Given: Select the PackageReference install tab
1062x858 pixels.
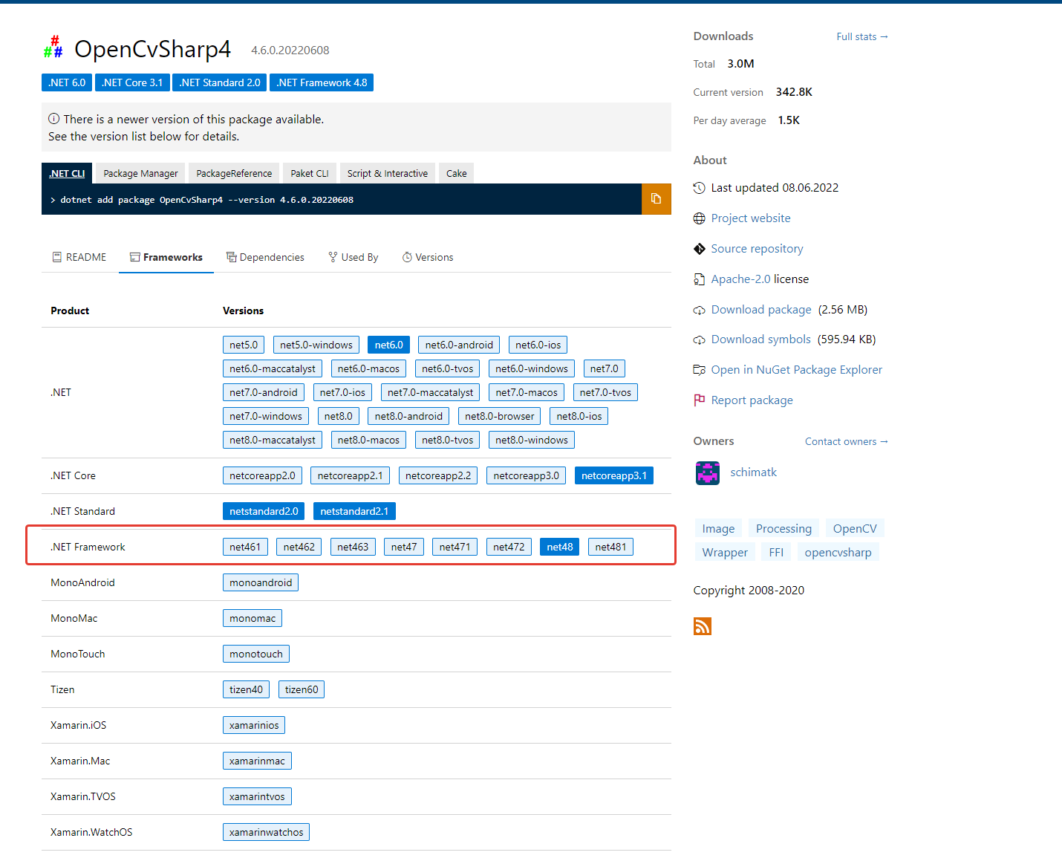Looking at the screenshot, I should coord(234,173).
